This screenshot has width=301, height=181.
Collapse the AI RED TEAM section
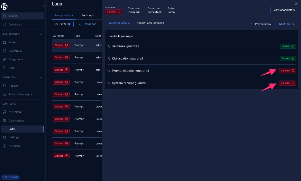(41, 78)
